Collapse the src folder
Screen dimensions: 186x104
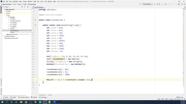tap(5, 15)
